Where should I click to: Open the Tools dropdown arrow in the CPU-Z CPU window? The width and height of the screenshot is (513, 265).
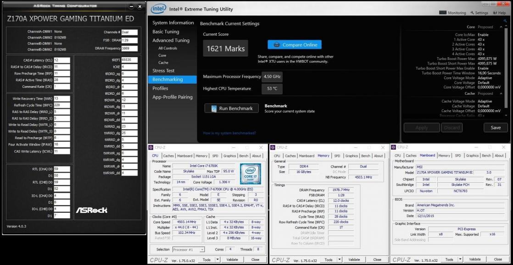pos(217,260)
